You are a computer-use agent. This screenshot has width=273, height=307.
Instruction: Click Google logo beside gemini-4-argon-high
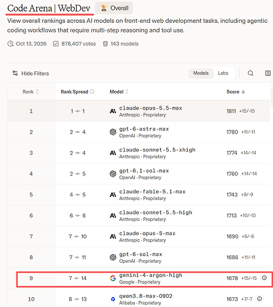(x=113, y=278)
